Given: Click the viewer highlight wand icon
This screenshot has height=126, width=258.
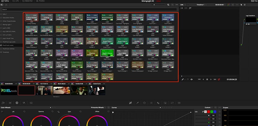Looking at the screenshot, I should click(x=190, y=8).
